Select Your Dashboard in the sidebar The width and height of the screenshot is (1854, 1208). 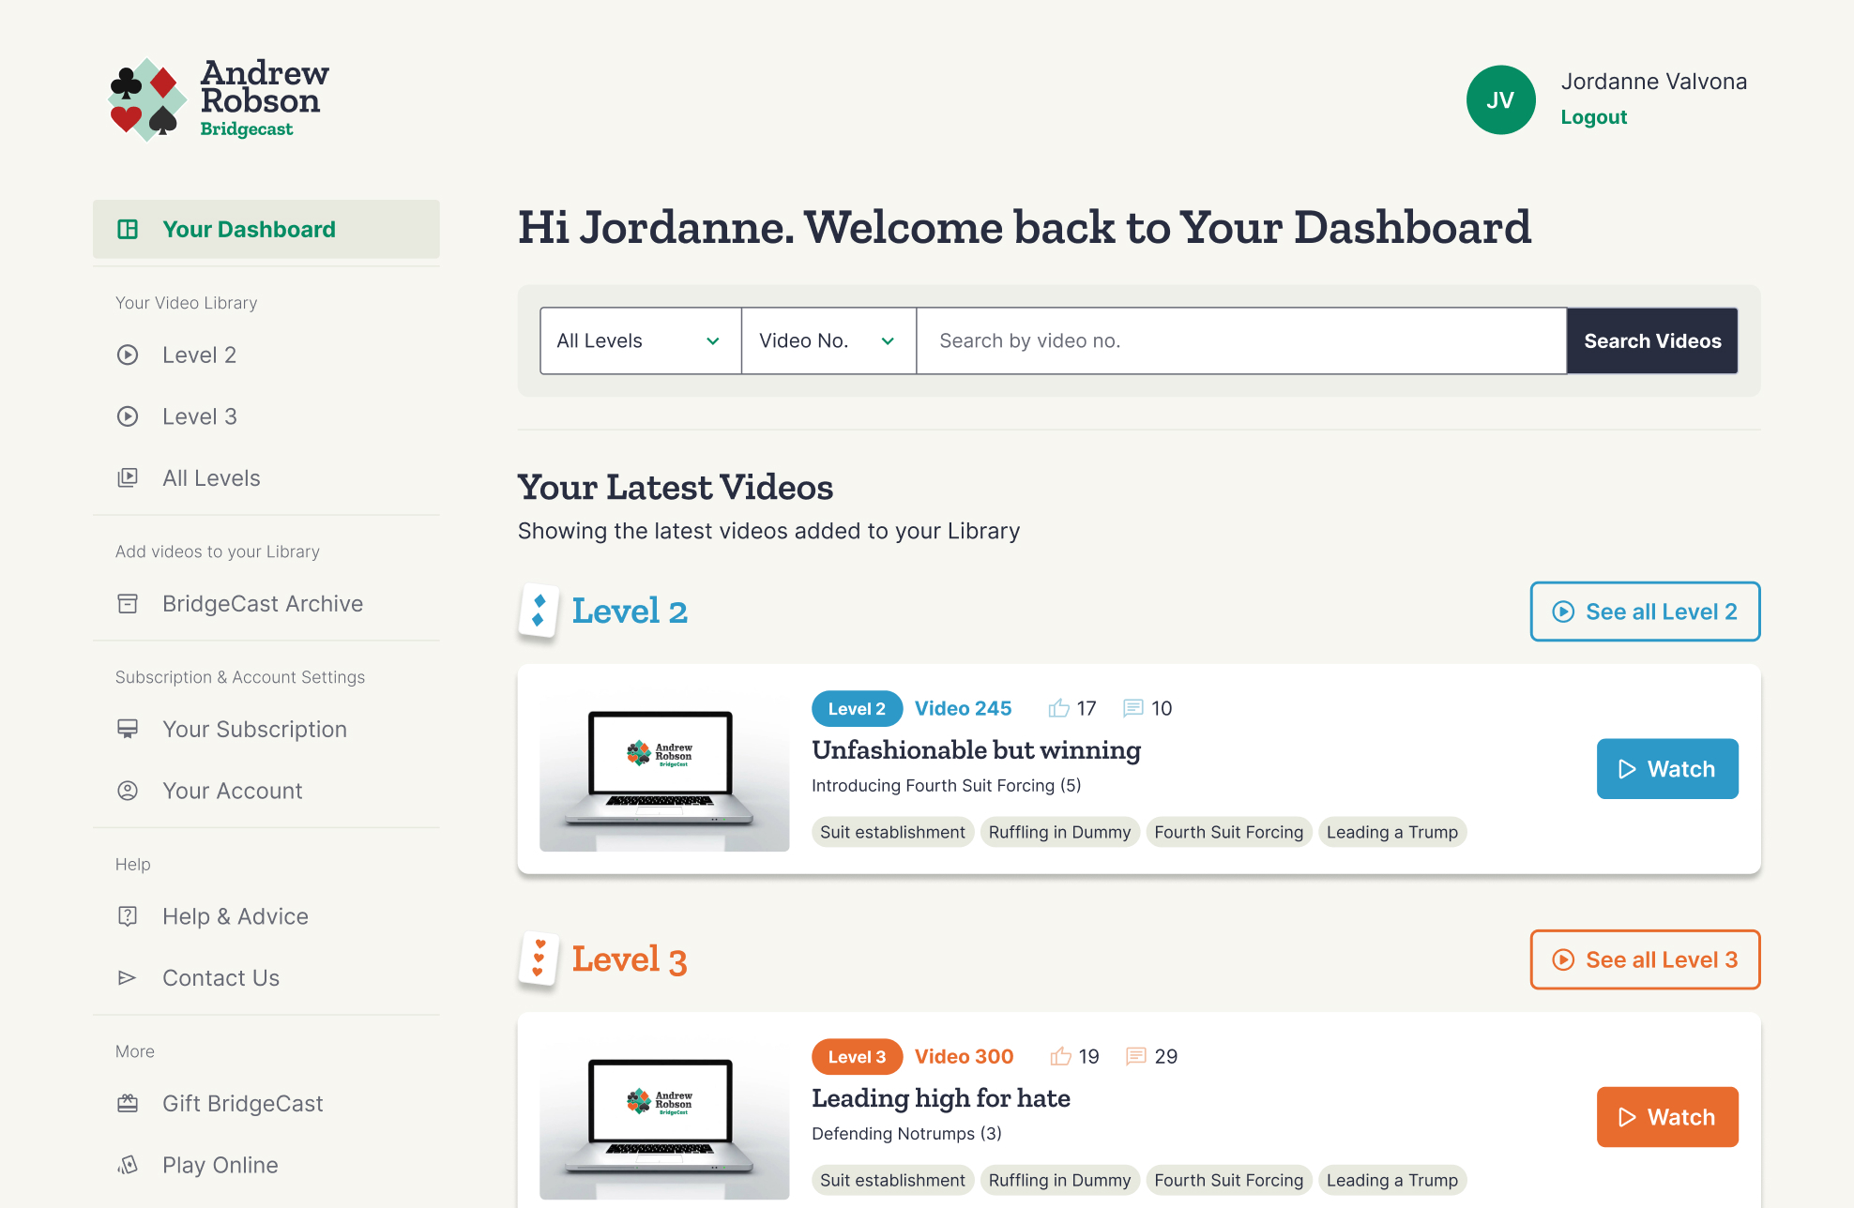coord(249,229)
